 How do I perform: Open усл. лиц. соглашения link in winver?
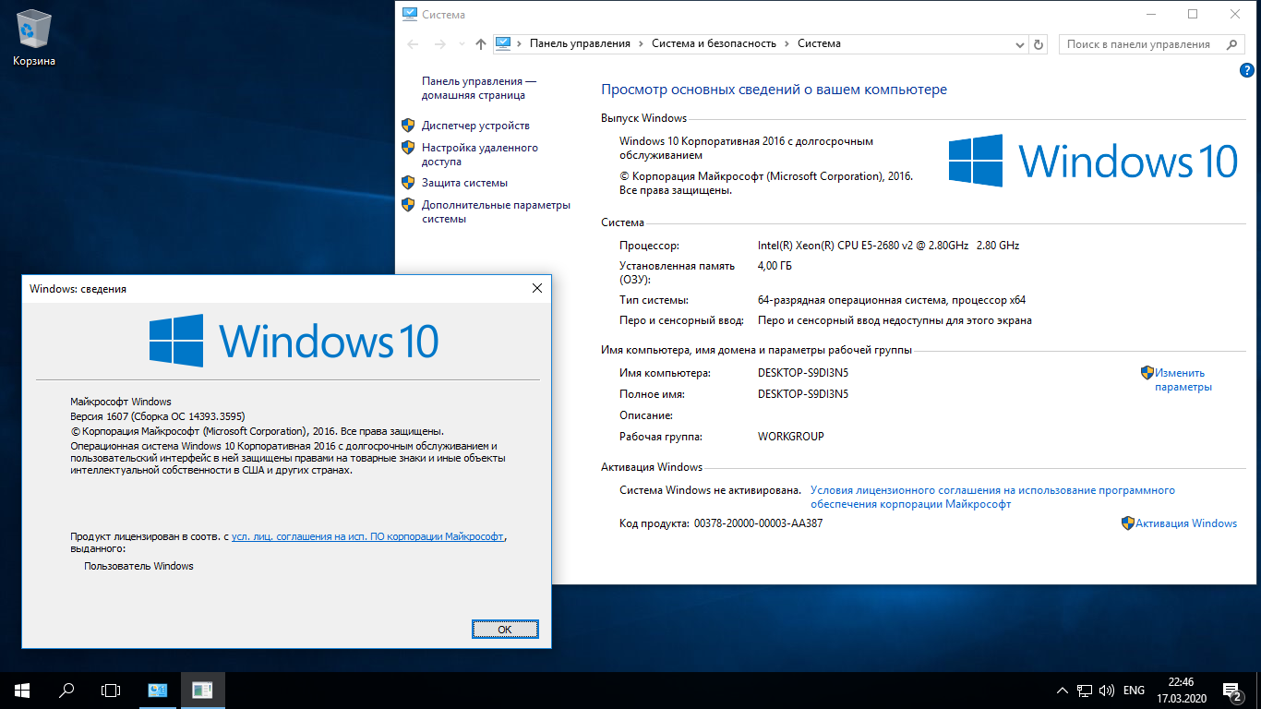tap(367, 535)
